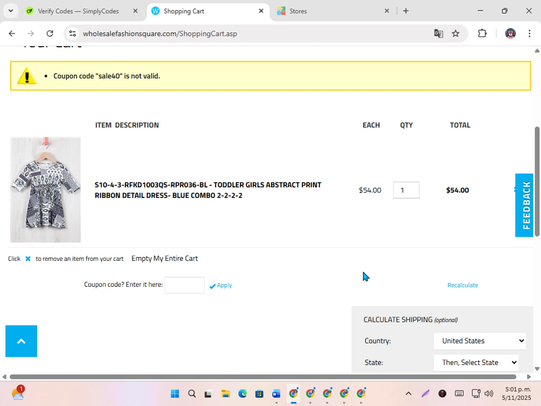Open the Toddler Girls Abstract Print Dress link
The image size is (541, 406).
point(208,190)
